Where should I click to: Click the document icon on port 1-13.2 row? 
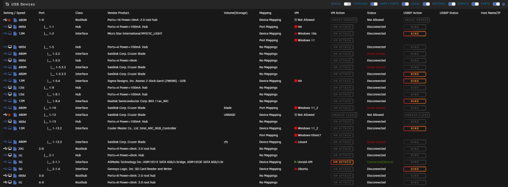(15, 129)
